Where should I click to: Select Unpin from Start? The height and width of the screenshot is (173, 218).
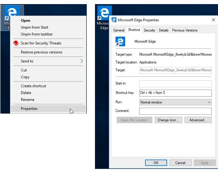click(34, 27)
